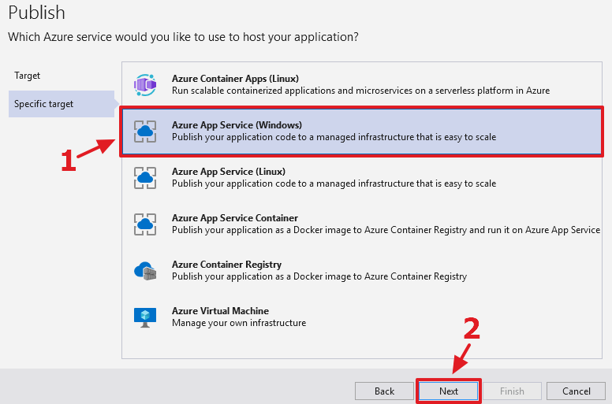The height and width of the screenshot is (404, 612).
Task: Click the Azure App Service Container icon
Action: pos(145,224)
